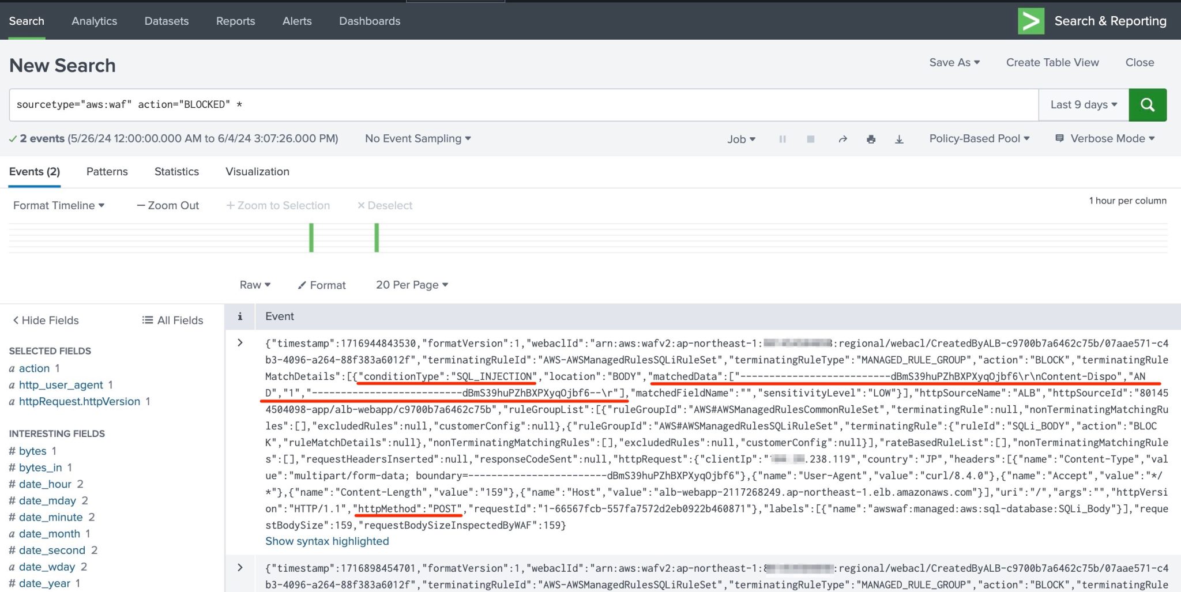
Task: Stop the running search job
Action: click(811, 139)
